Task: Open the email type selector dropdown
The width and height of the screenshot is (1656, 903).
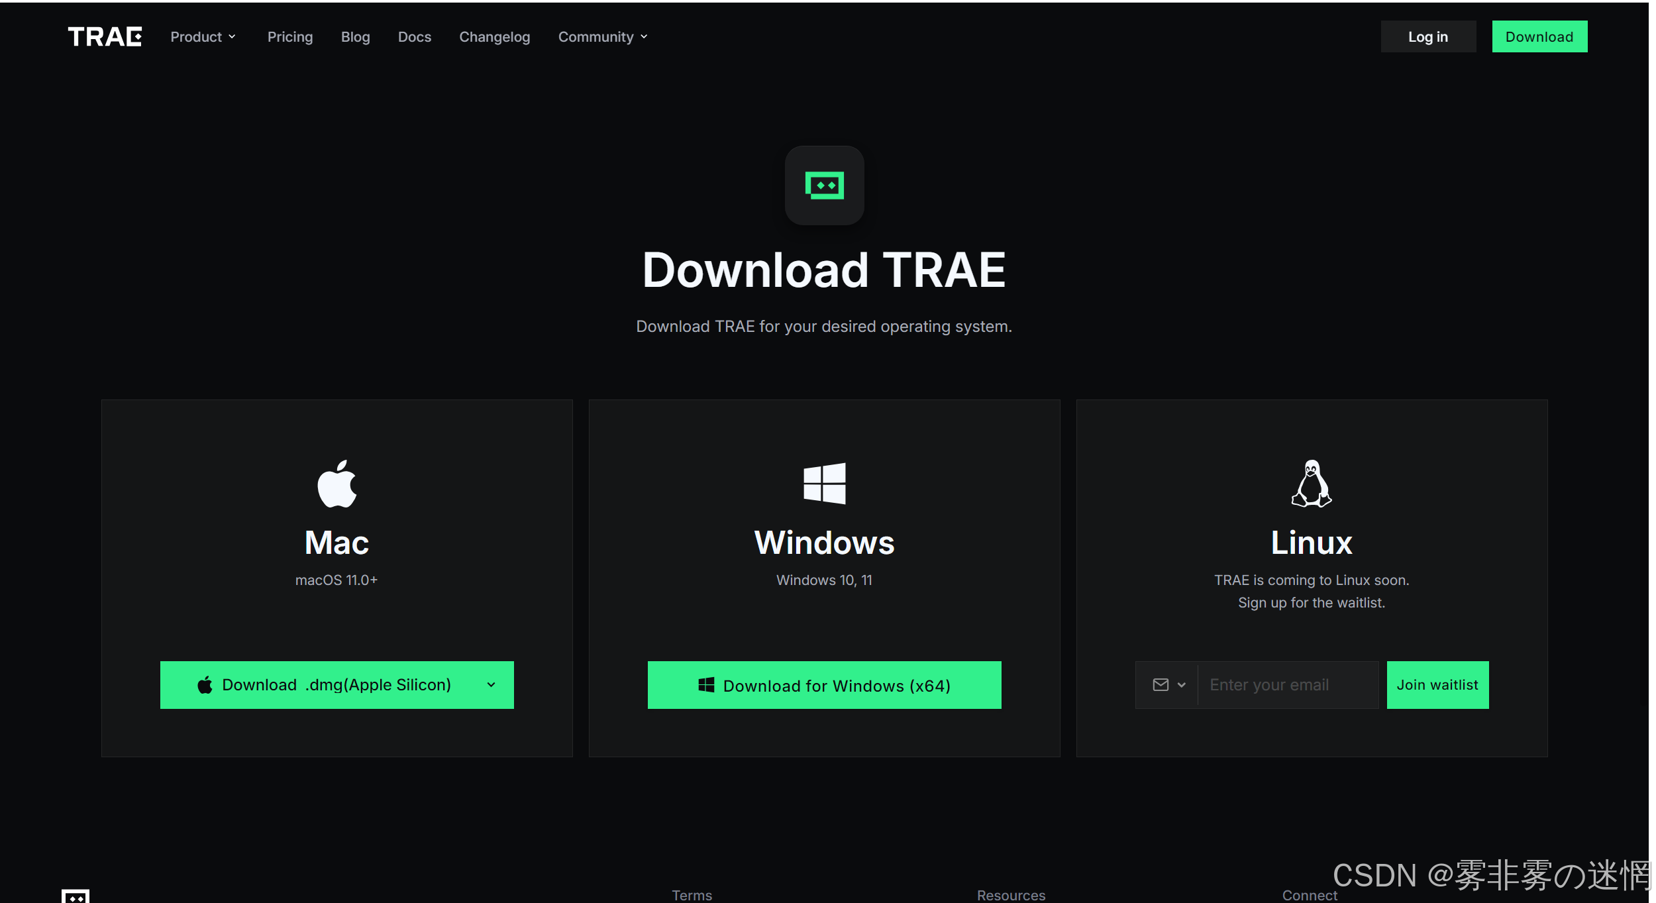Action: pyautogui.click(x=1168, y=685)
